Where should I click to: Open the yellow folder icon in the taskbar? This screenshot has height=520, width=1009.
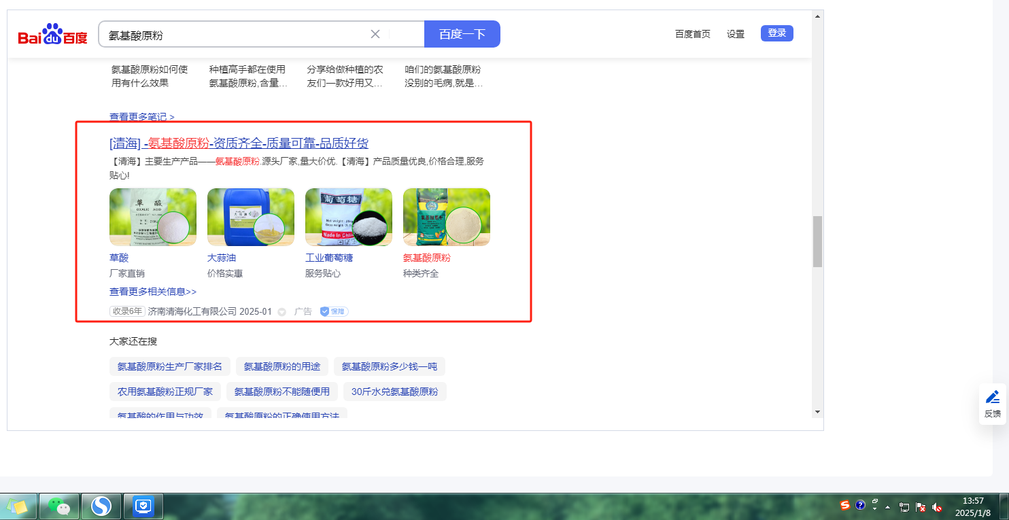tap(18, 506)
